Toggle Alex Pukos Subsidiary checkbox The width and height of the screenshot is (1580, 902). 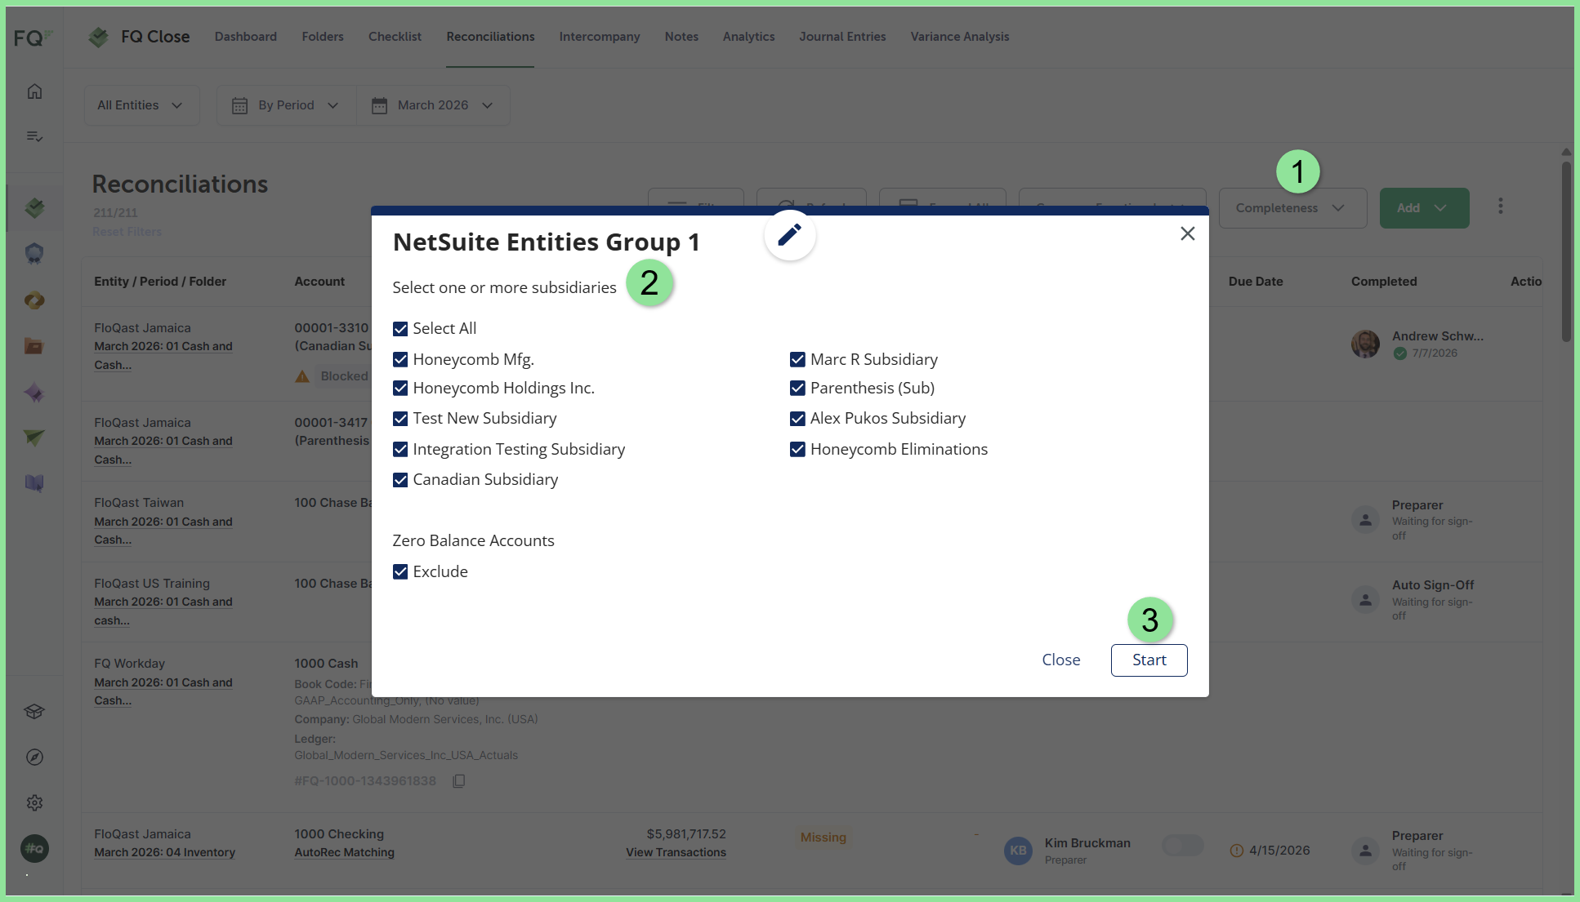[x=797, y=419]
